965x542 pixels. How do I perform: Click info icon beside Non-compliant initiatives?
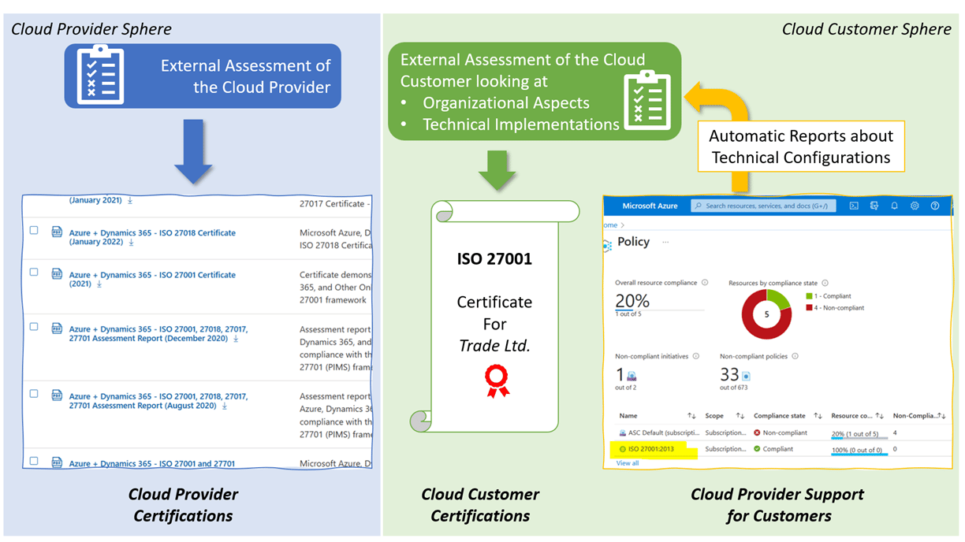coord(696,356)
